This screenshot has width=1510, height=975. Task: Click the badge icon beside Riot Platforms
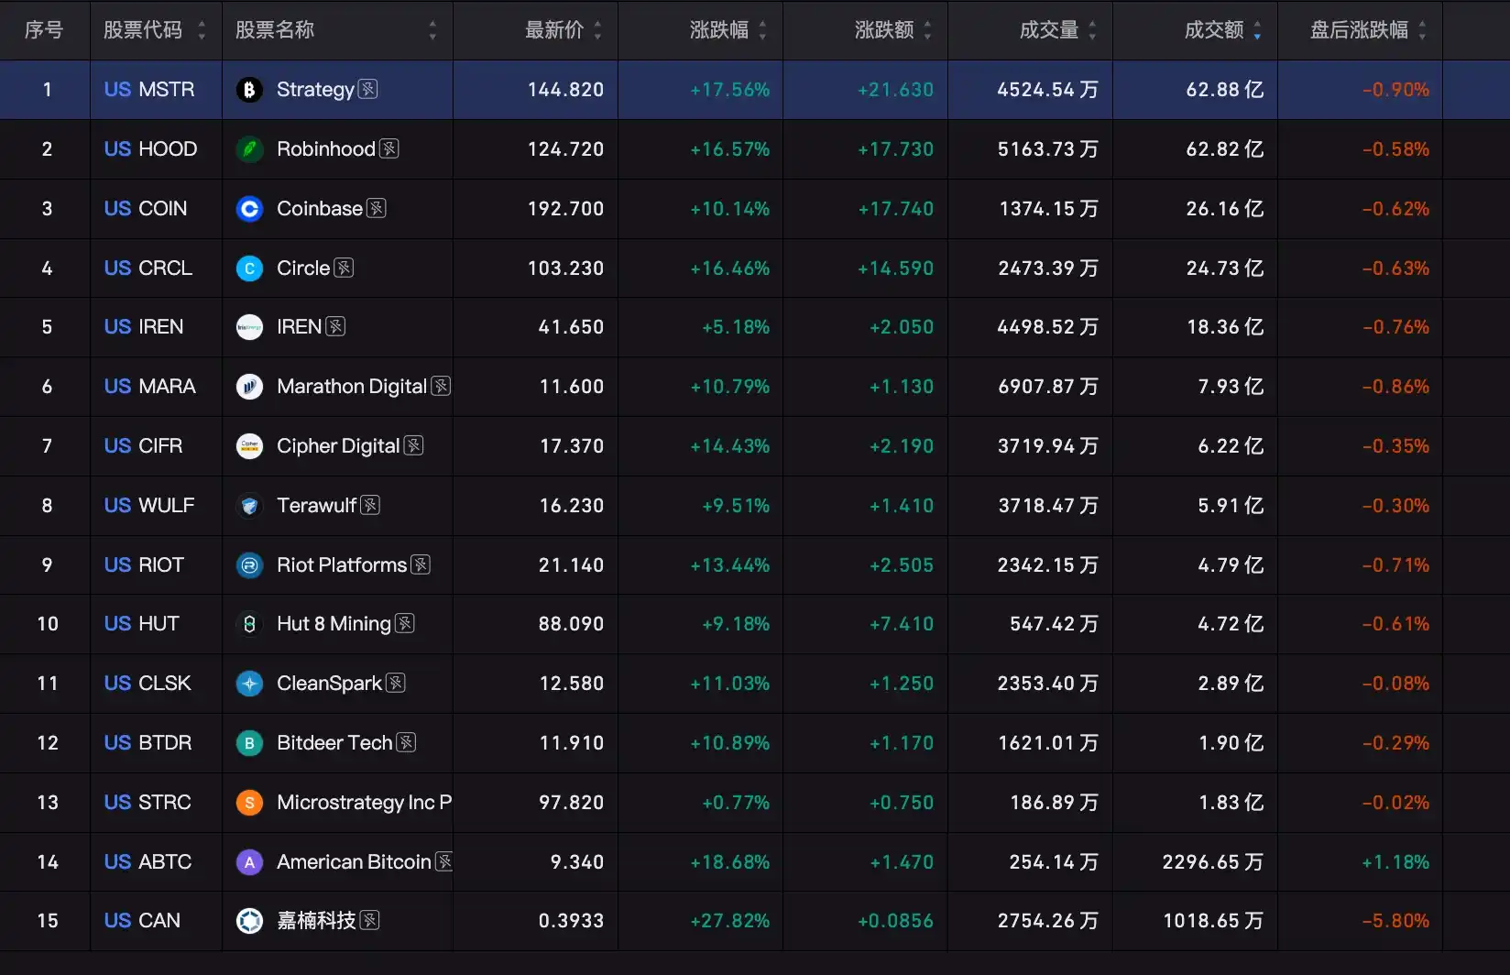pyautogui.click(x=421, y=564)
